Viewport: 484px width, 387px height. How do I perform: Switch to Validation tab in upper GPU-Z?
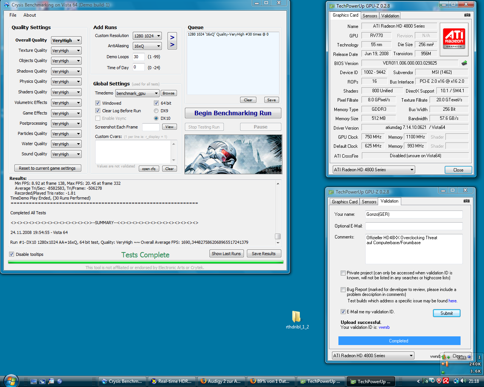[x=390, y=16]
